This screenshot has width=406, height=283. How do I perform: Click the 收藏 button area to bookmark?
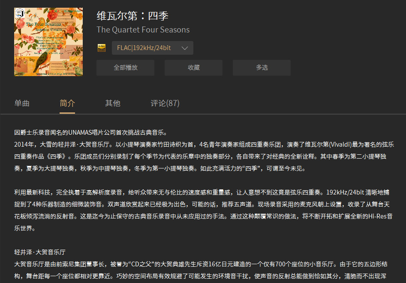coord(193,67)
